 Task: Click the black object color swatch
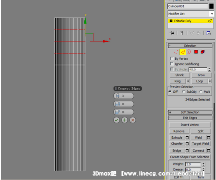coord(211,6)
